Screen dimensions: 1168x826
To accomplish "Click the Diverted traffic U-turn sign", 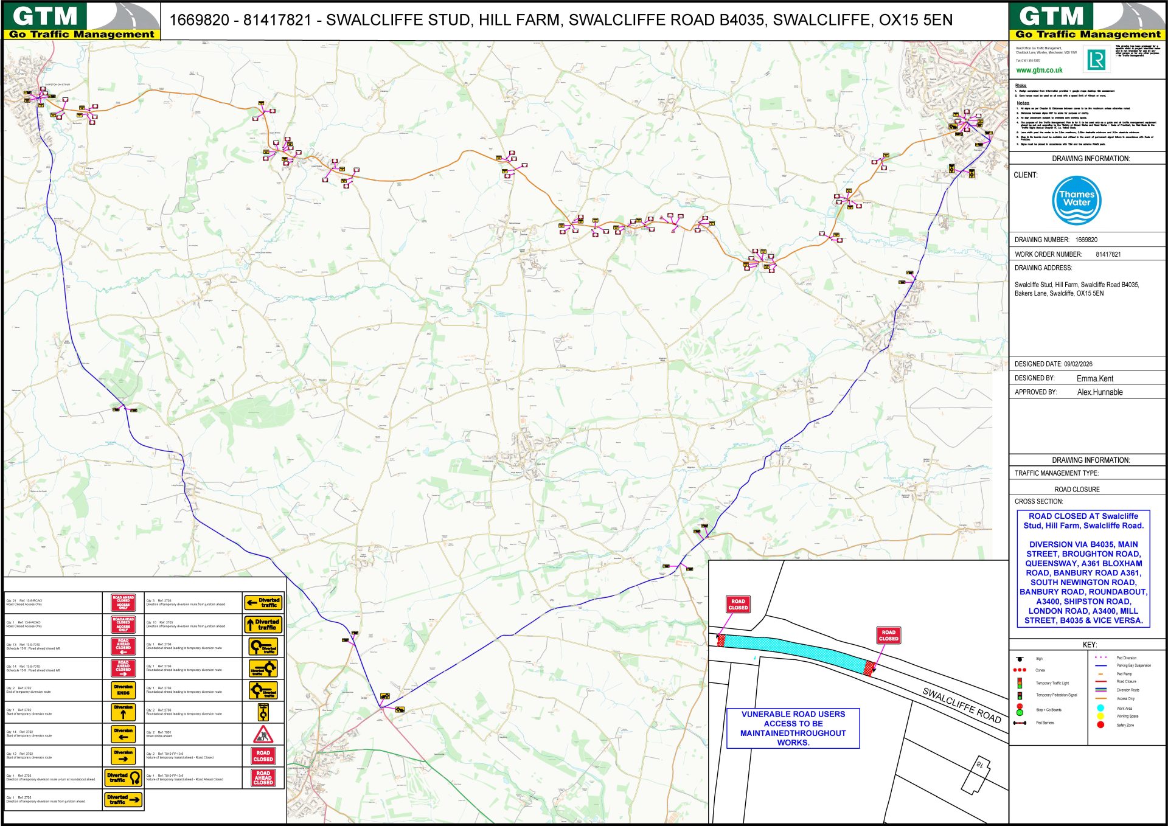I will tap(123, 777).
